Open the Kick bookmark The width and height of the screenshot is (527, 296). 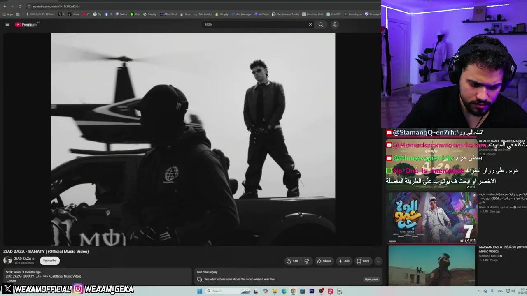coord(135,14)
